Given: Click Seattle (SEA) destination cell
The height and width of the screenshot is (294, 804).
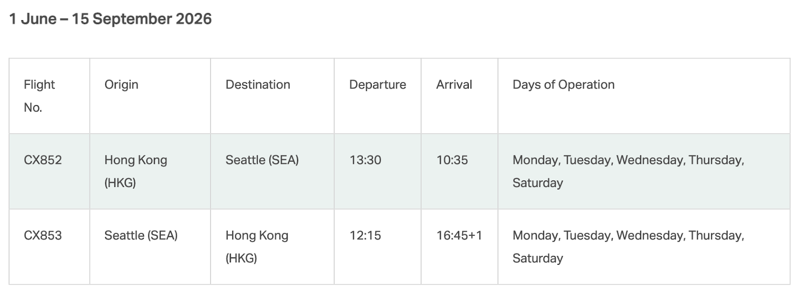Looking at the screenshot, I should coord(272,171).
